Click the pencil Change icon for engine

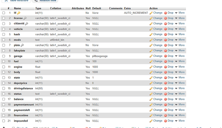[x=151, y=67]
